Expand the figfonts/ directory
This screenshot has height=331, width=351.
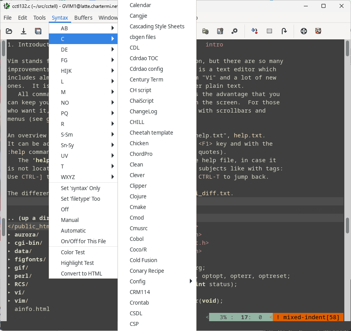click(9, 259)
